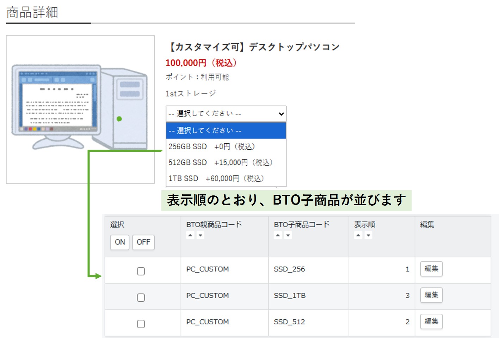This screenshot has width=499, height=338.
Task: Open 編集 for the SSD_1TB row
Action: [431, 295]
